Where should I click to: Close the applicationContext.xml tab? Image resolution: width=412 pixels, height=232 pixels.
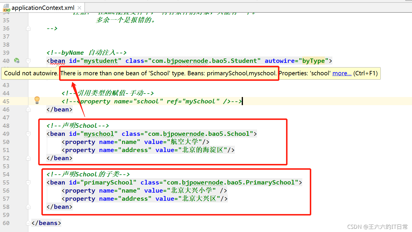pyautogui.click(x=80, y=8)
